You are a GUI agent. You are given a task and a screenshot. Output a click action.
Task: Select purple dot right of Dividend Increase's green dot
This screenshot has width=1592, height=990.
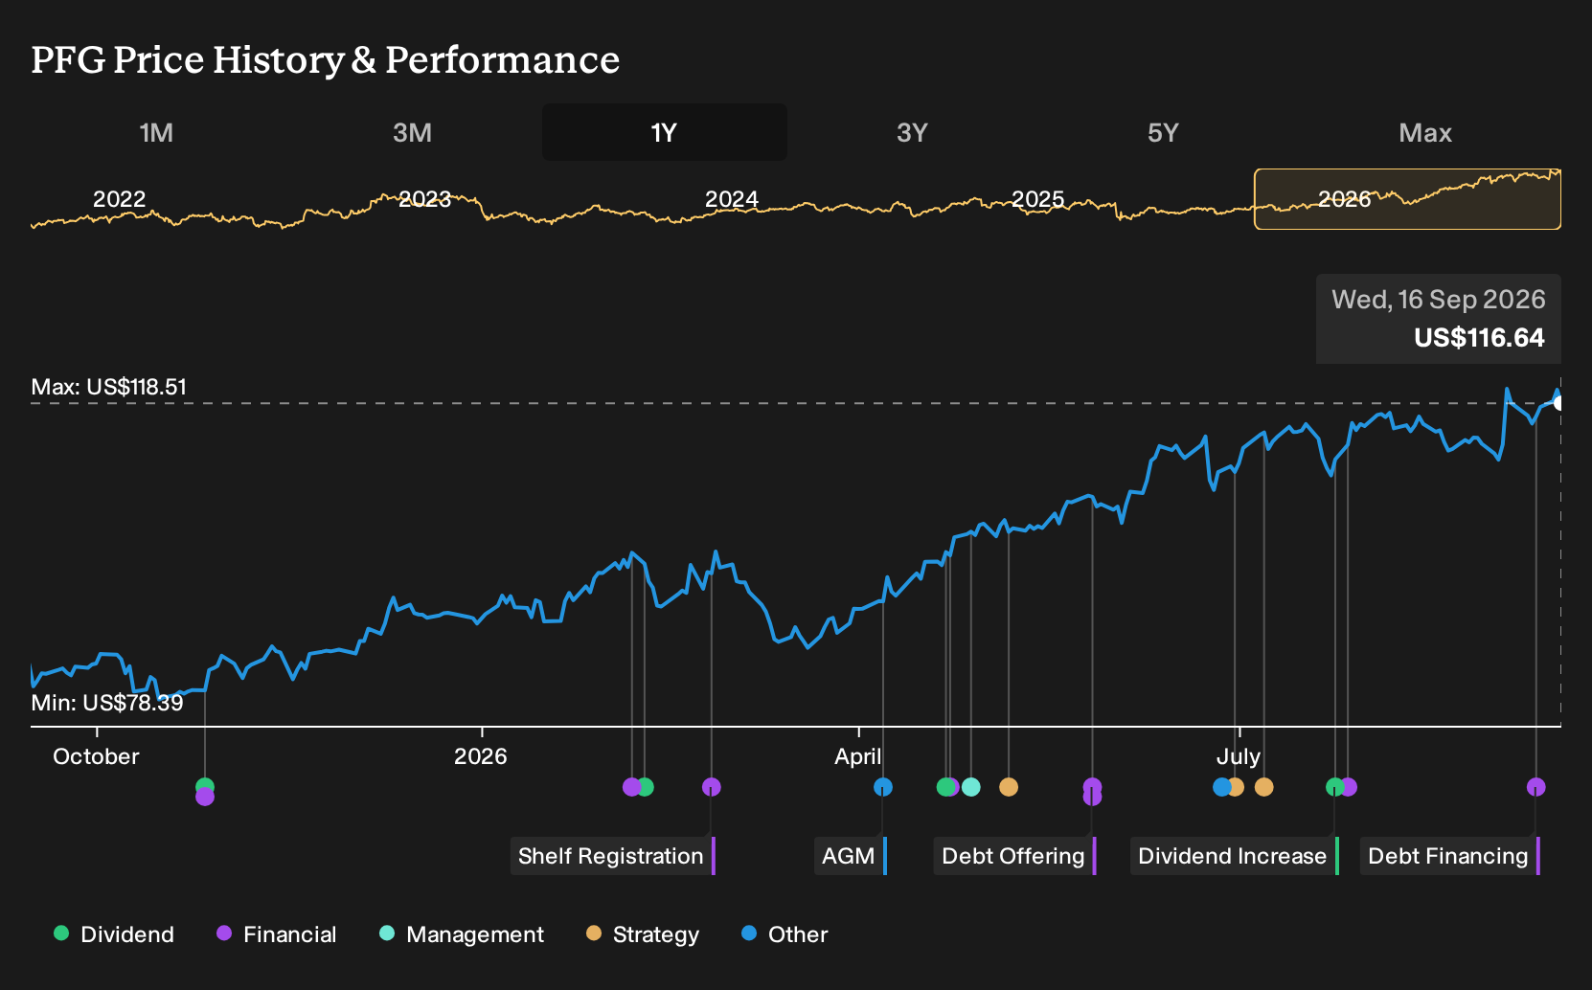pos(1349,787)
